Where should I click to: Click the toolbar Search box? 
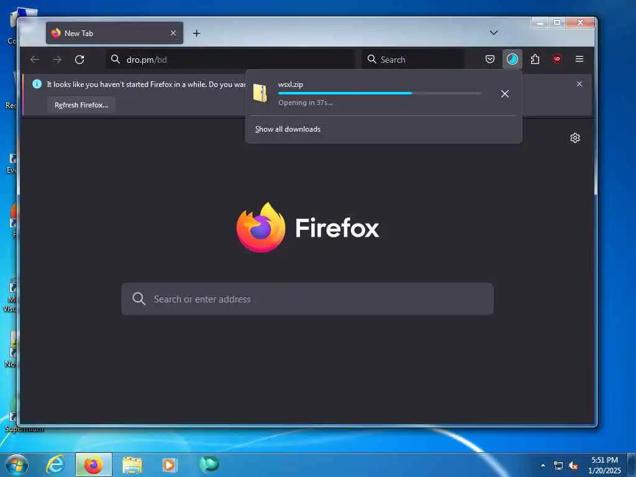click(413, 60)
